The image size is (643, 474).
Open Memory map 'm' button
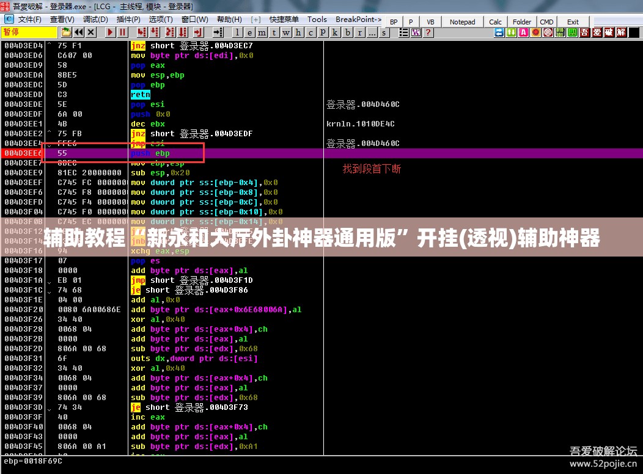point(262,32)
